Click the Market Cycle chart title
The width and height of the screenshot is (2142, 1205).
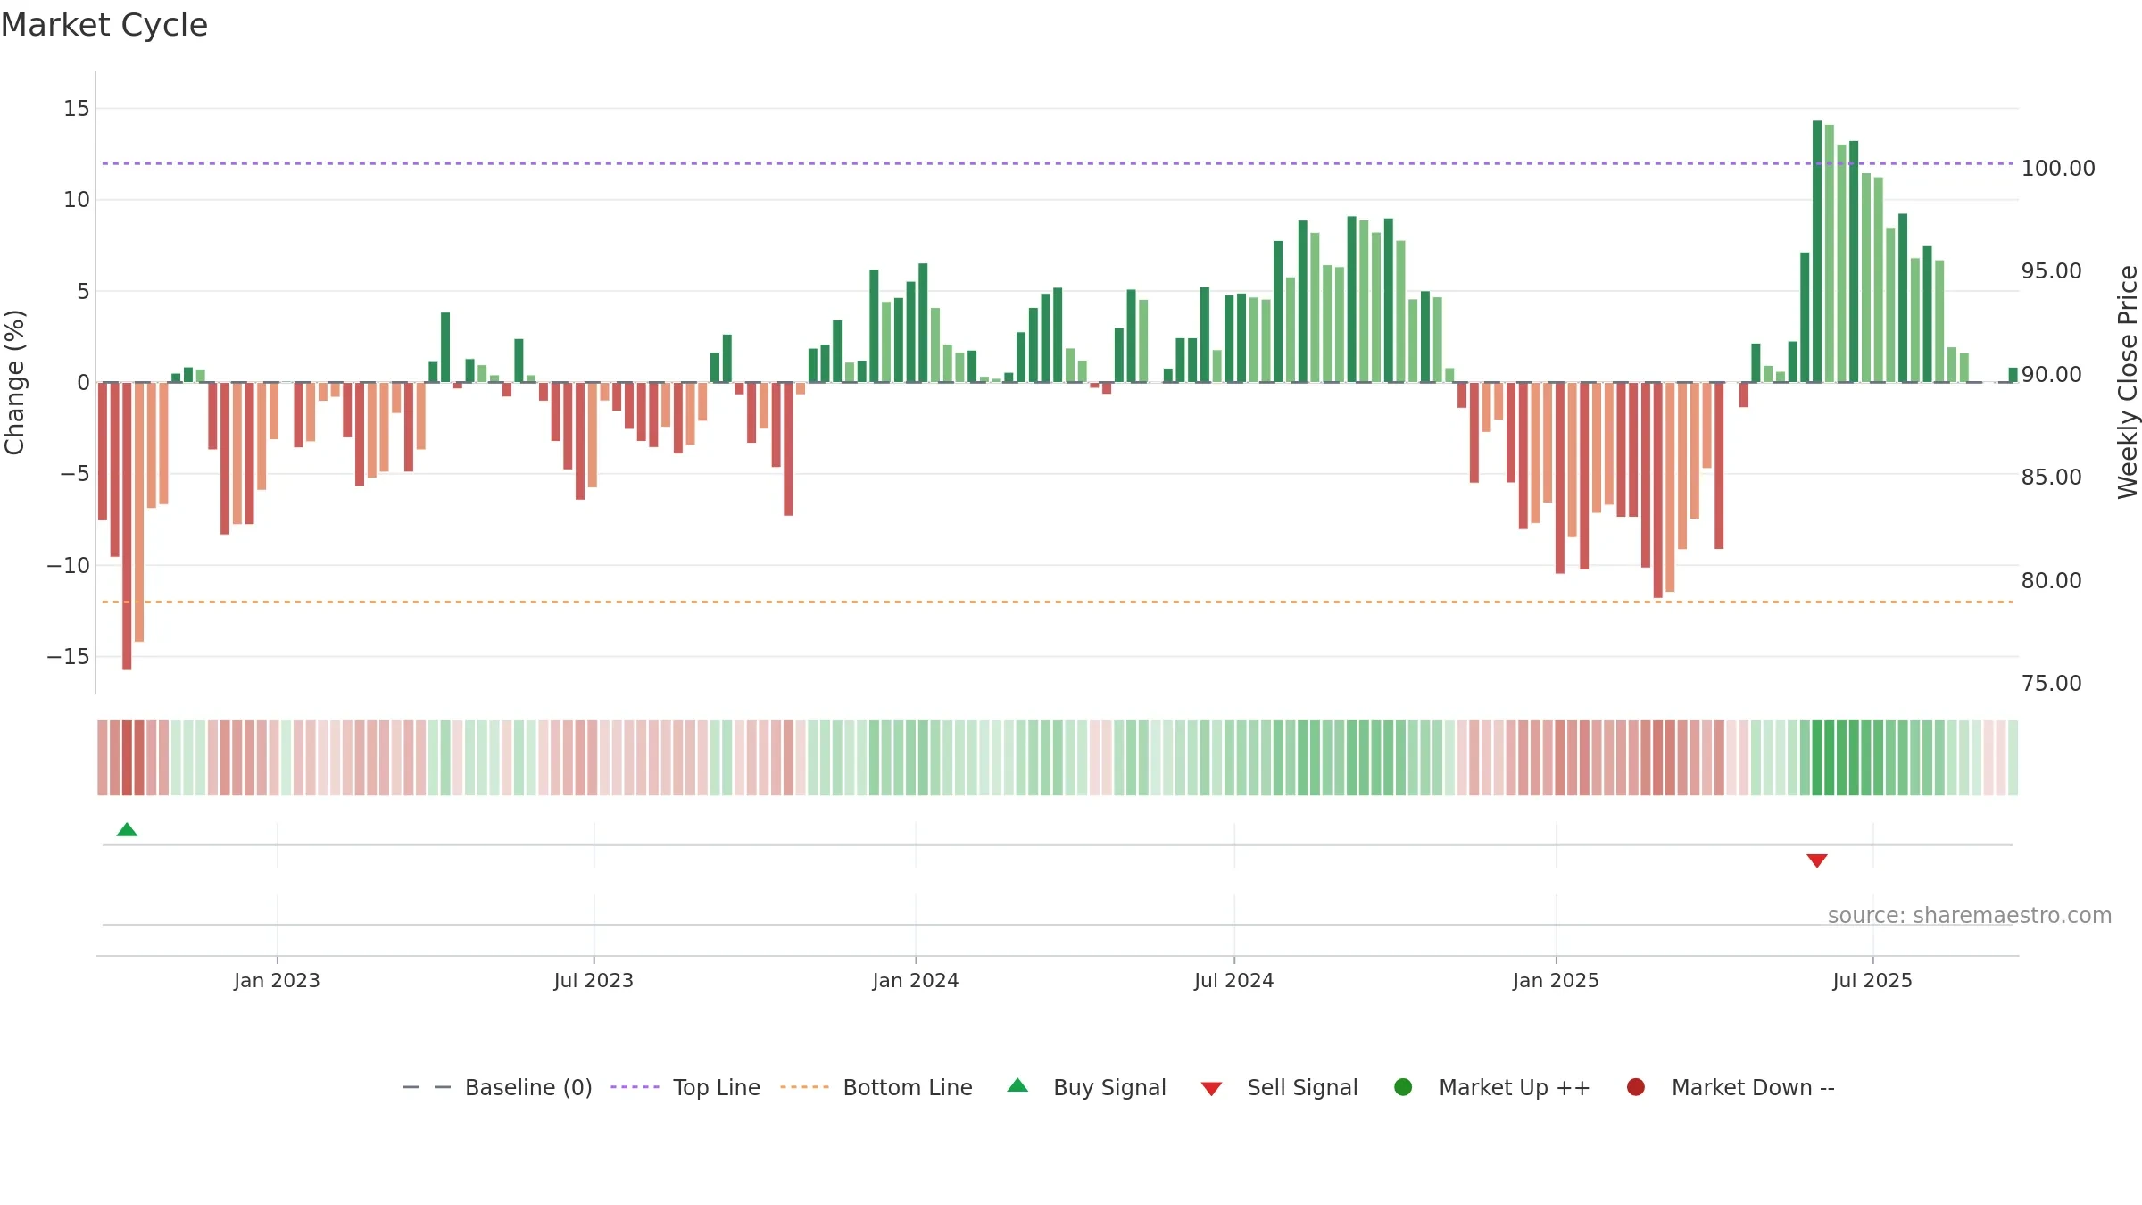(104, 25)
